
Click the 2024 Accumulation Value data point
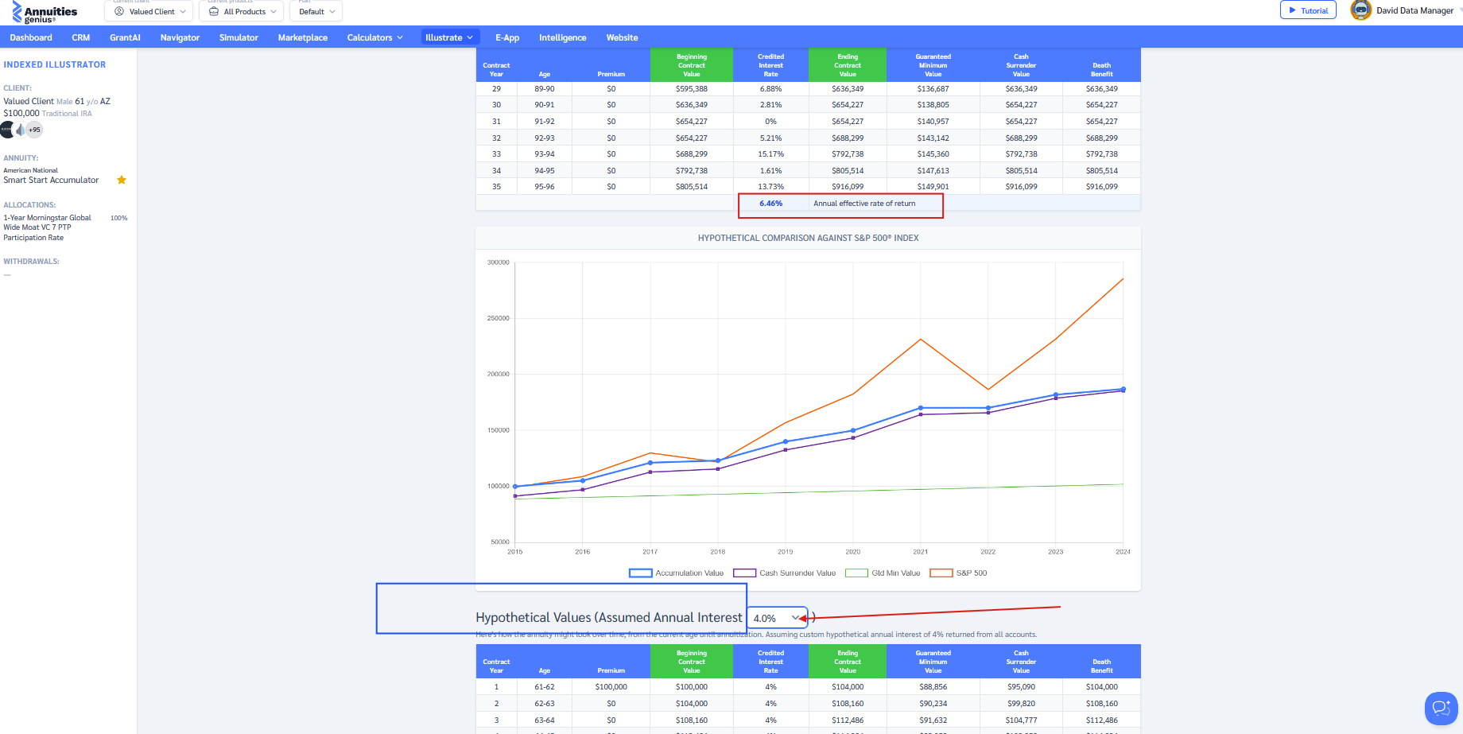click(1123, 389)
